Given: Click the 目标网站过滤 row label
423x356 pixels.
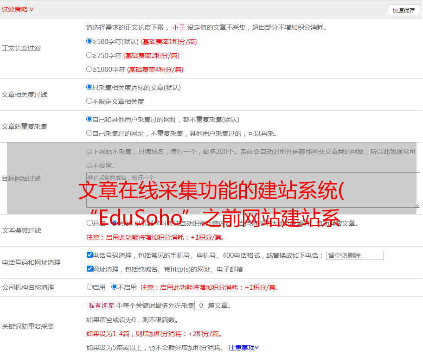Looking at the screenshot, I should [x=21, y=178].
